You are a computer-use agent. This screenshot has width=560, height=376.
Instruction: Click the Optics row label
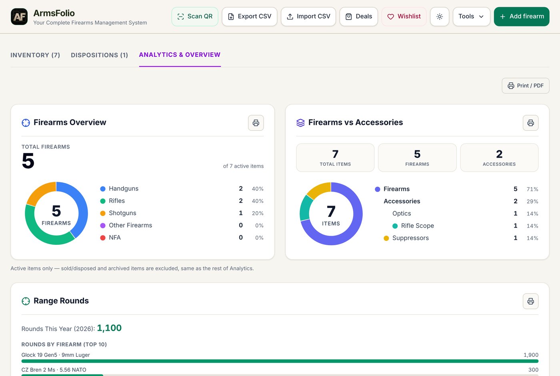402,214
